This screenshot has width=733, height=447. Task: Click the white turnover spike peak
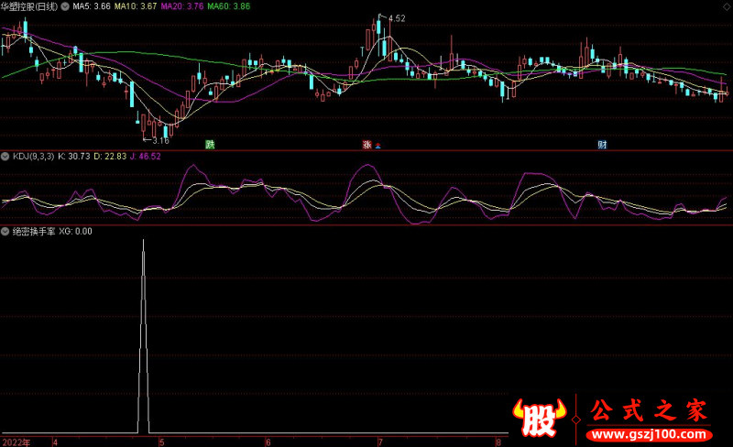click(x=143, y=241)
